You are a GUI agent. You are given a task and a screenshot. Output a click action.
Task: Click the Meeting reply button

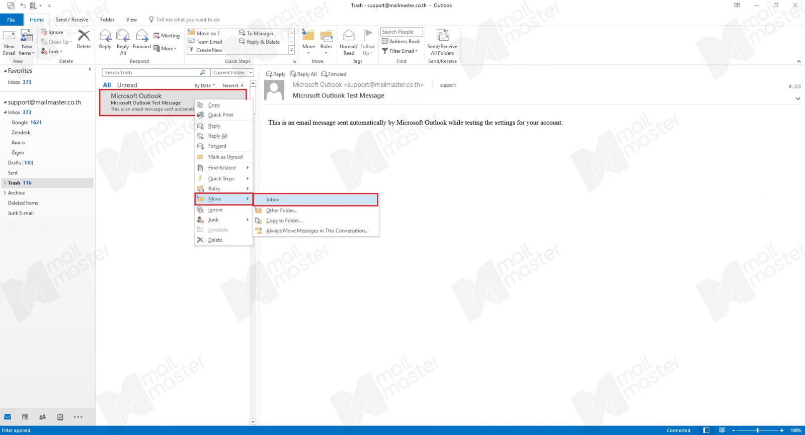(167, 36)
